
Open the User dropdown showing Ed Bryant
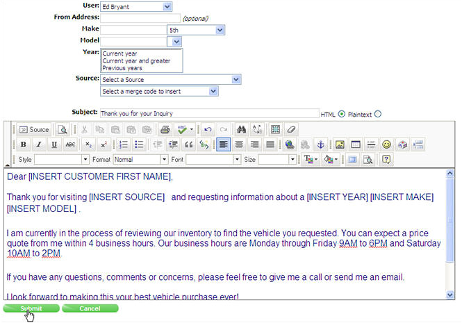[x=136, y=6]
